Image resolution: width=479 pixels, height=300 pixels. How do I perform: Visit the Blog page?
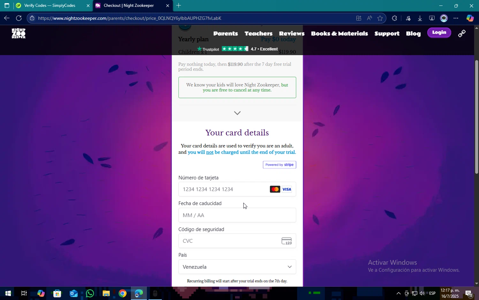click(413, 33)
